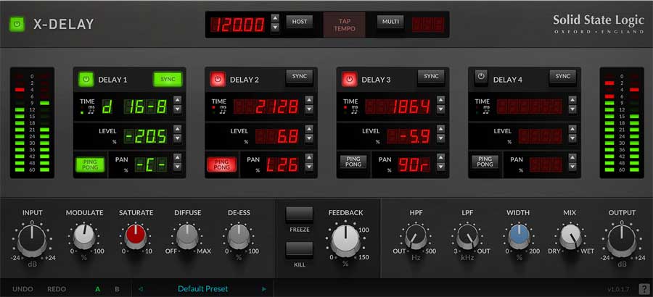
Task: Click the blue WIDTH knob
Action: [x=519, y=237]
